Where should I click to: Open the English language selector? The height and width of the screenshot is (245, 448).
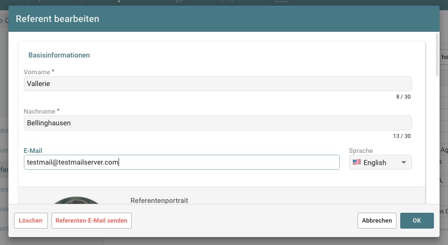[380, 163]
